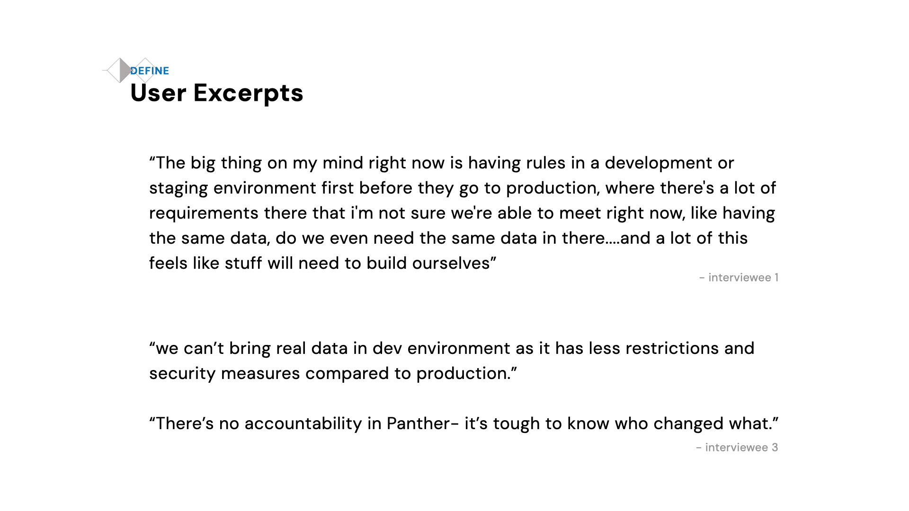Image resolution: width=909 pixels, height=511 pixels.
Task: Click the word "Panther" in the last quote
Action: 418,424
